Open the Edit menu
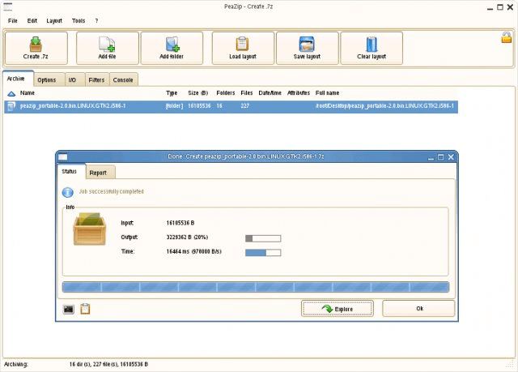The width and height of the screenshot is (518, 372). pyautogui.click(x=32, y=21)
